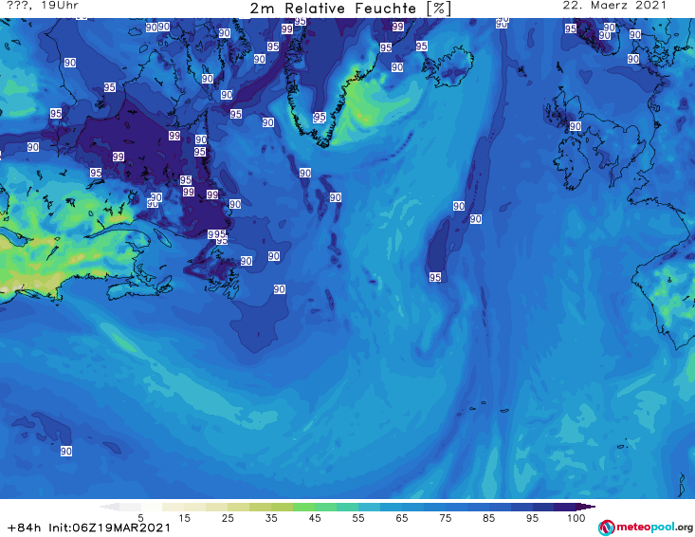The width and height of the screenshot is (695, 537).
Task: Click the '95' contour label on the mid-Atlantic dark band
Action: 435,277
